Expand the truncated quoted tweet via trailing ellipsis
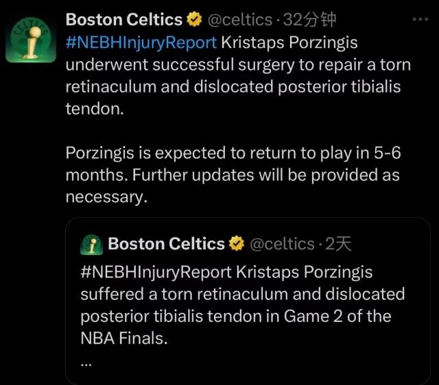 [86, 363]
